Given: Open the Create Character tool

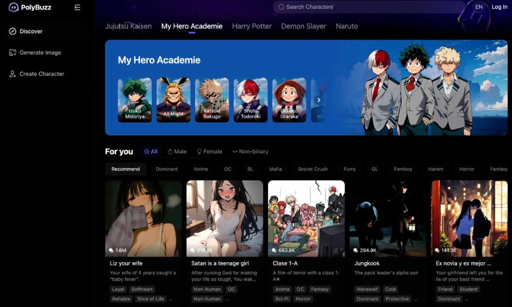Looking at the screenshot, I should [42, 74].
